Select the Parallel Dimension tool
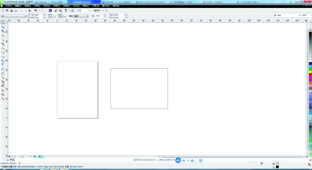This screenshot has width=312, height=170. [x=2, y=73]
